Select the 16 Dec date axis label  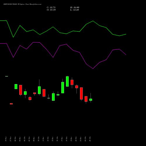click(x=57, y=139)
